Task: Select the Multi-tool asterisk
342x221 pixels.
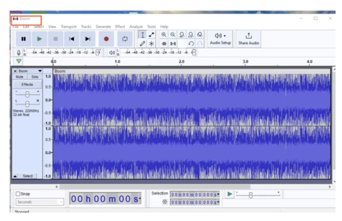Action: [x=151, y=44]
